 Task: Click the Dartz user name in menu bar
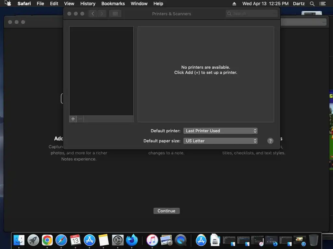pos(299,4)
